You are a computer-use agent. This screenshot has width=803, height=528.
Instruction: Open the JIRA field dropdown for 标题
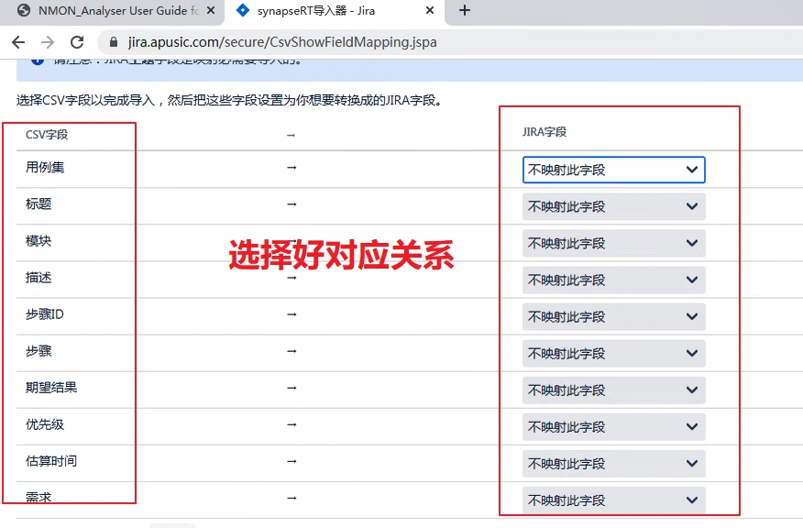(x=613, y=206)
